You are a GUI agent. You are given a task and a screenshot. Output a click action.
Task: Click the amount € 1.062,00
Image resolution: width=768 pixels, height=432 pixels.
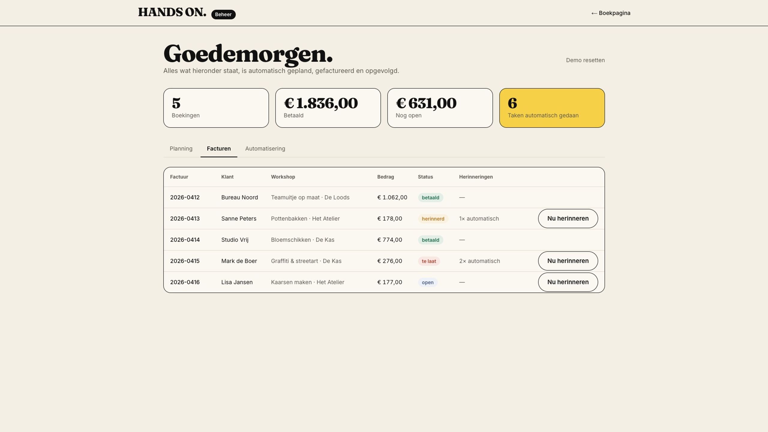(392, 197)
